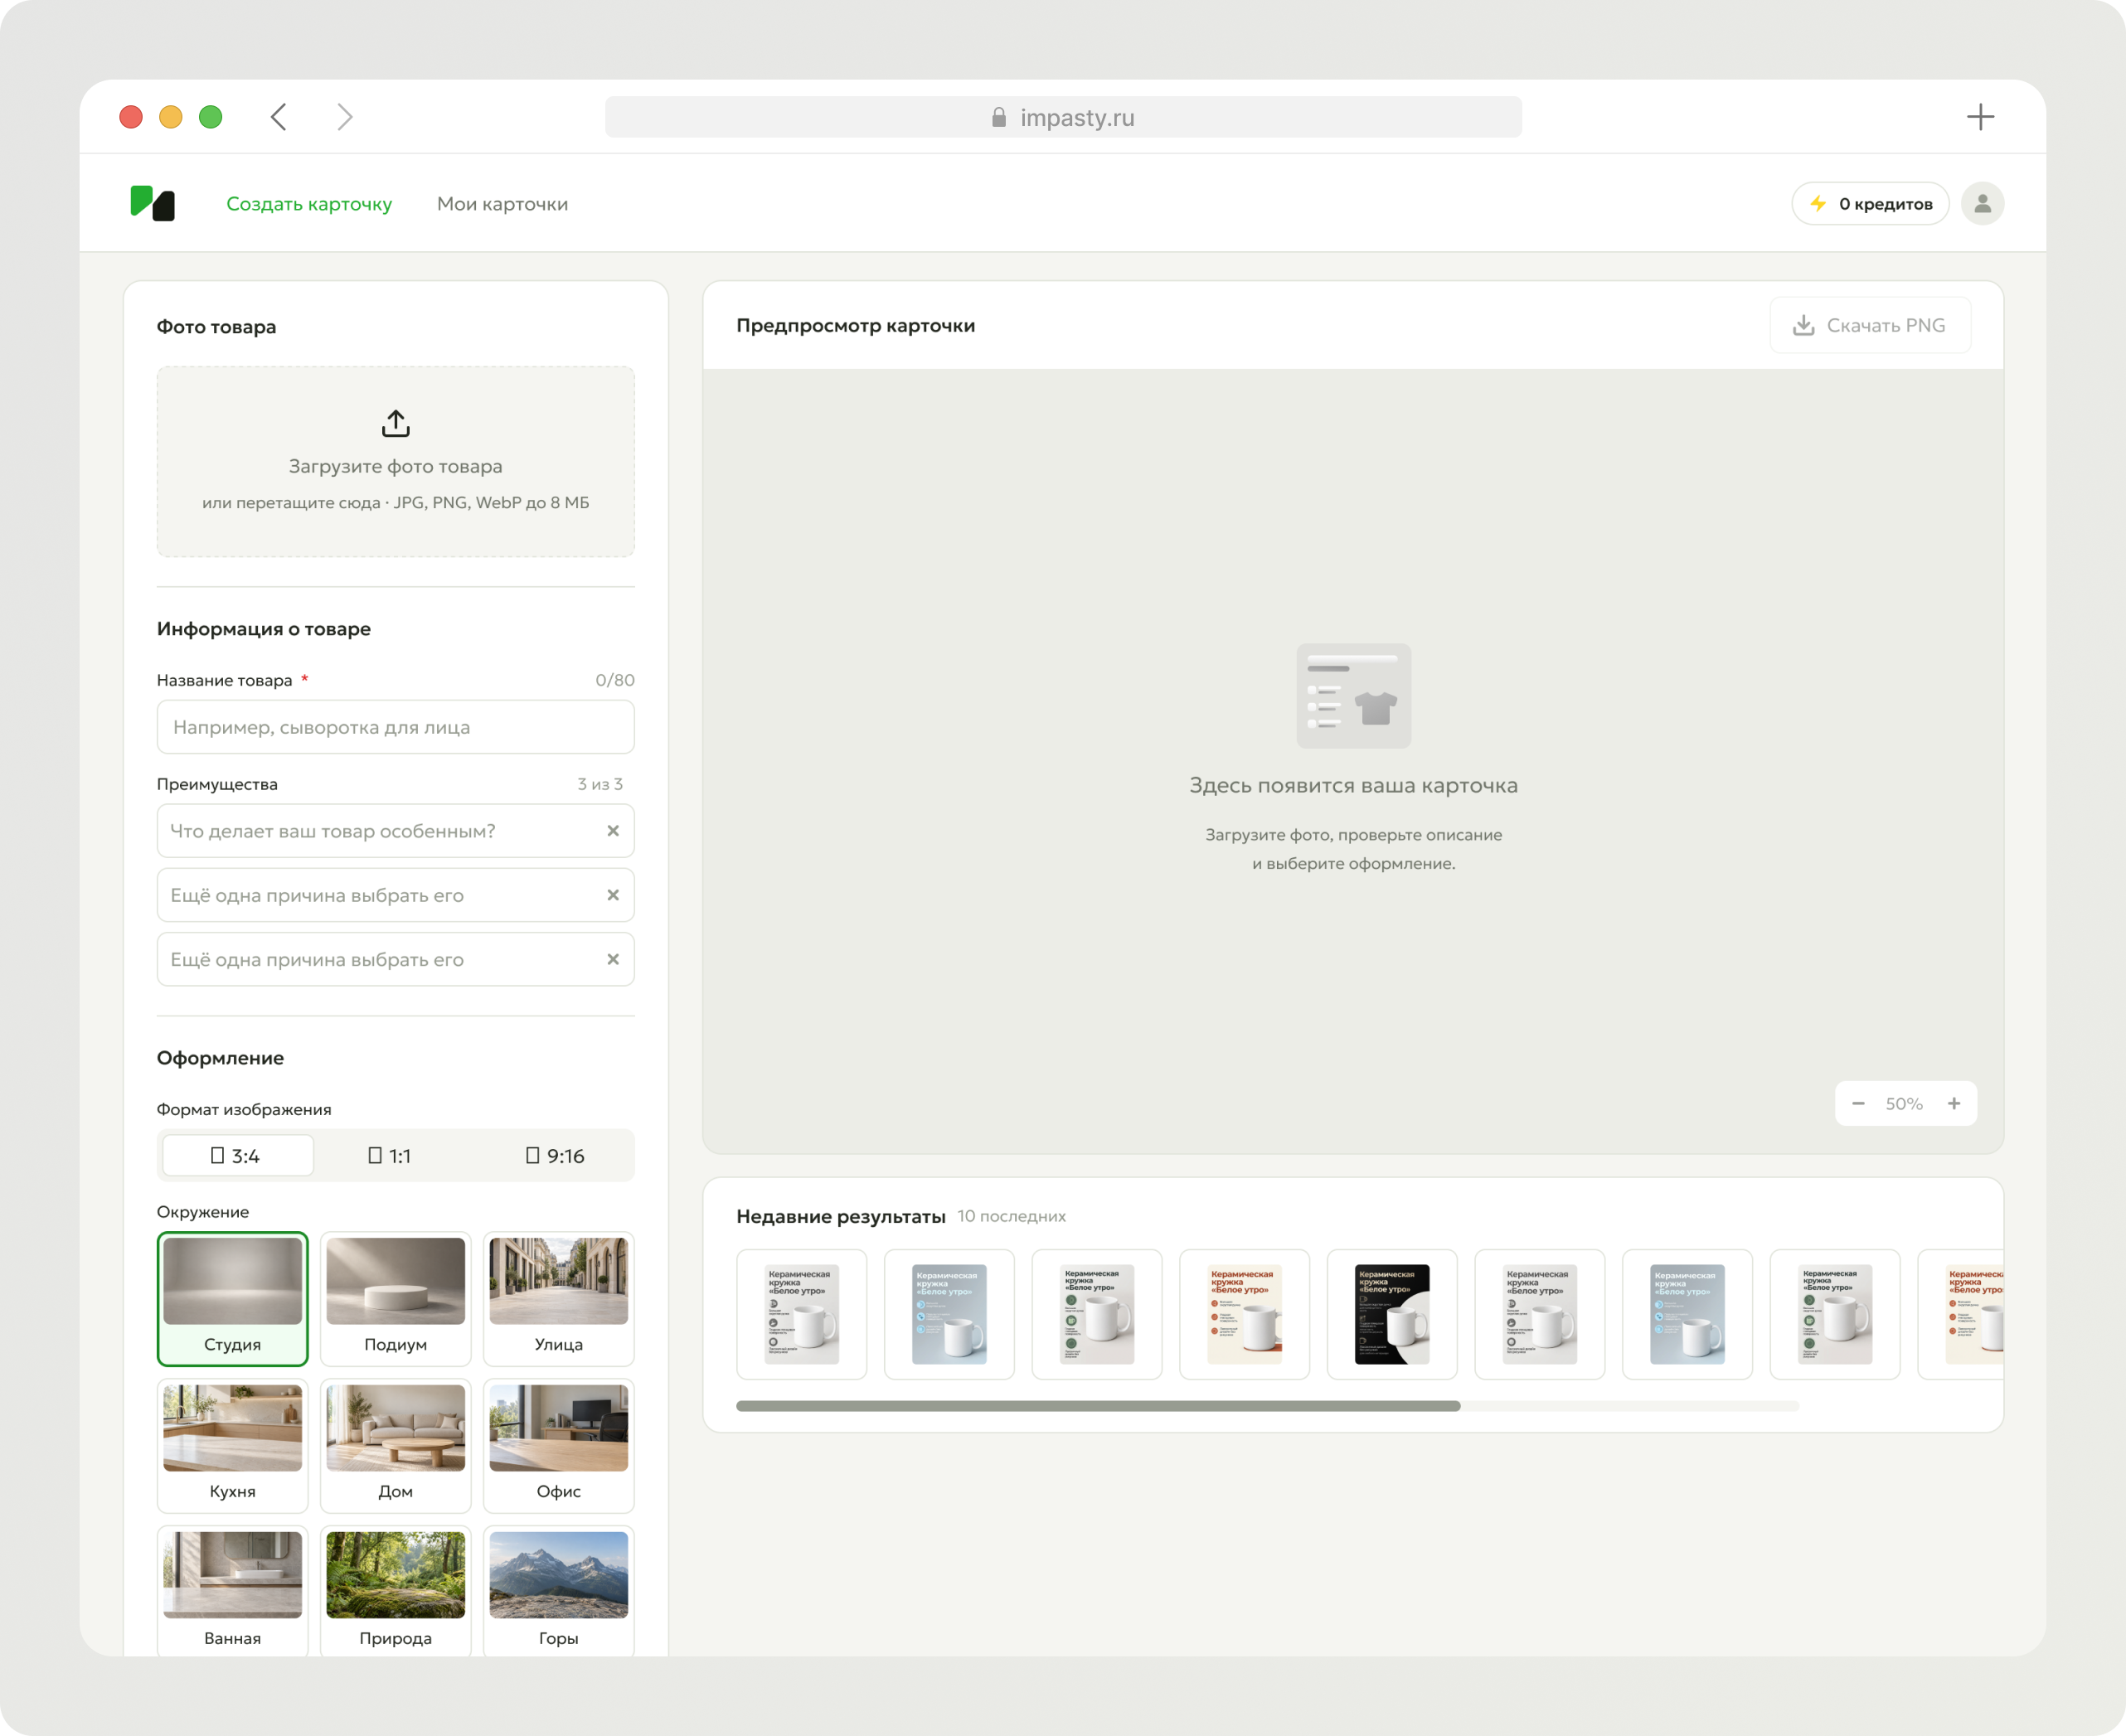2126x1736 pixels.
Task: Choose the Ванная environment
Action: click(233, 1592)
